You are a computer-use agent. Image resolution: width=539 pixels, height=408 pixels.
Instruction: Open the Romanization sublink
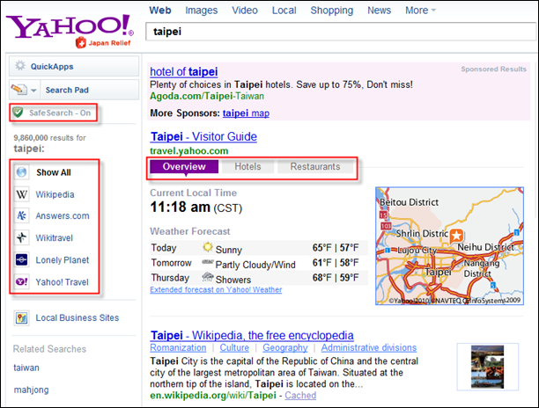(178, 347)
